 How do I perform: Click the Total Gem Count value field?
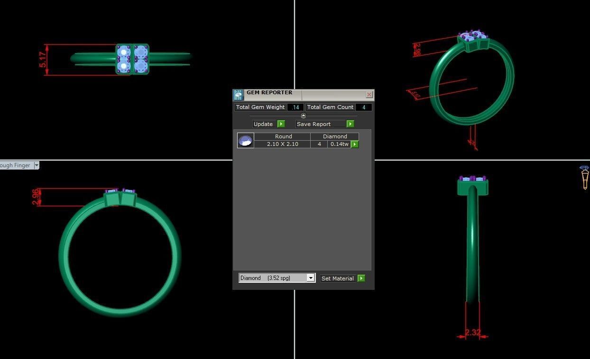(364, 108)
